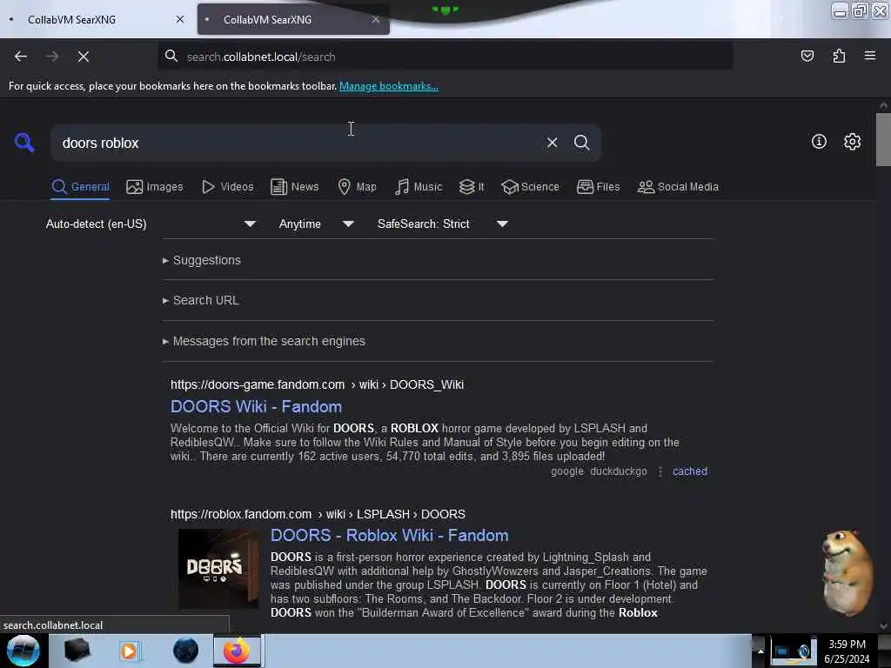Click the network tray icon
This screenshot has width=891, height=668.
pyautogui.click(x=784, y=652)
